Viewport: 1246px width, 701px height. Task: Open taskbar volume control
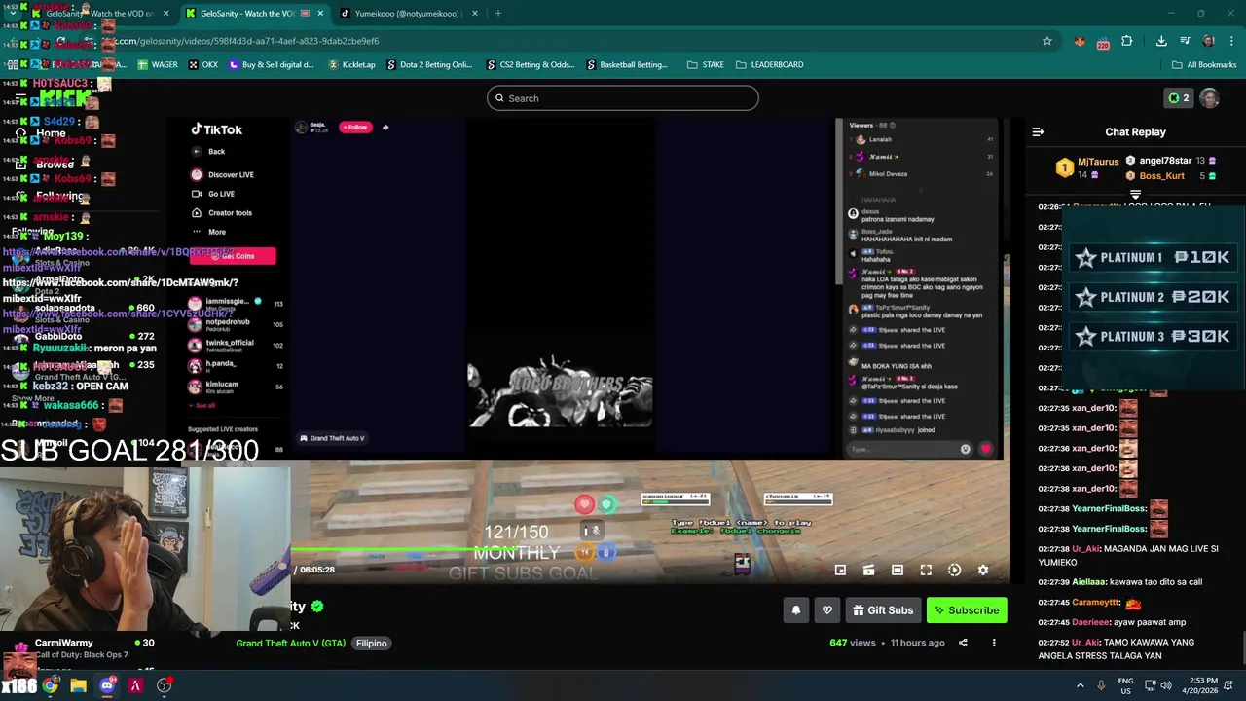click(x=1168, y=685)
